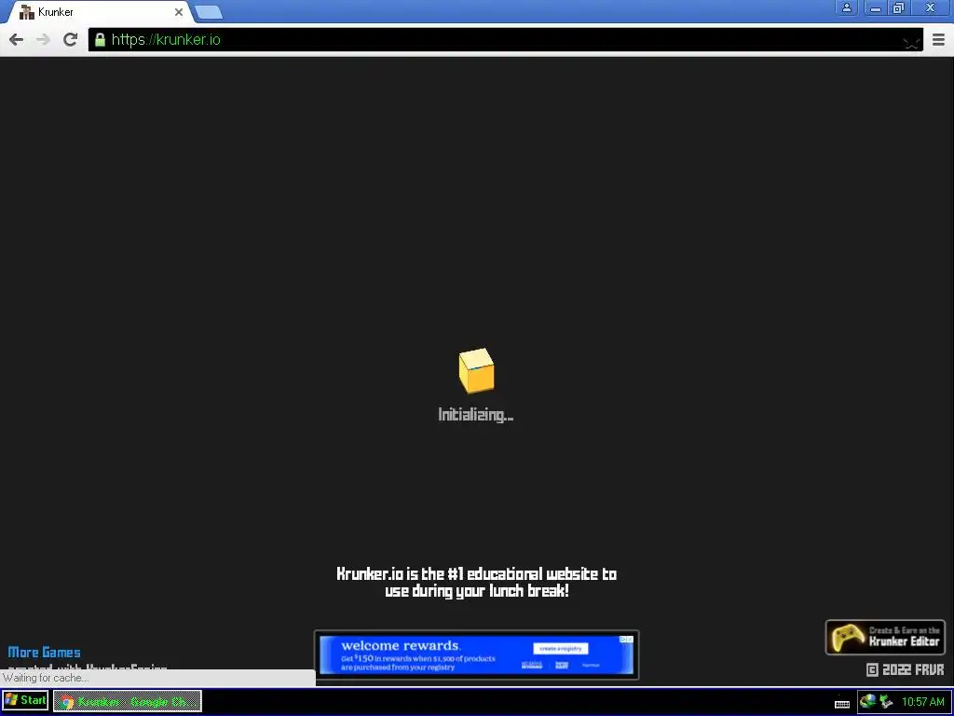
Task: Click the yellow loading cube
Action: 476,371
